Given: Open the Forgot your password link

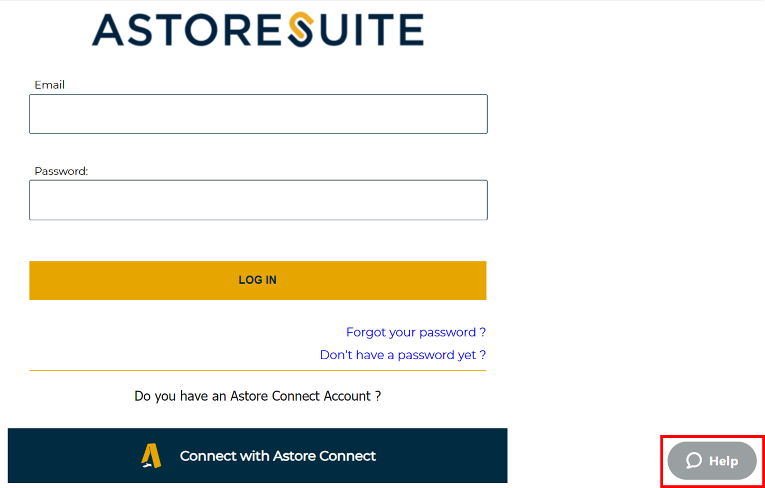Looking at the screenshot, I should [416, 332].
